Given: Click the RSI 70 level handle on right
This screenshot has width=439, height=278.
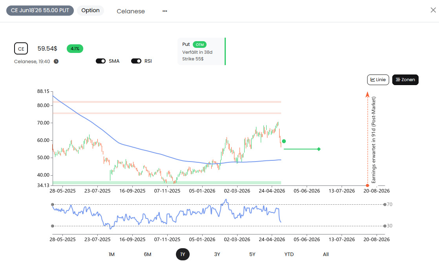Looking at the screenshot, I should (x=385, y=204).
